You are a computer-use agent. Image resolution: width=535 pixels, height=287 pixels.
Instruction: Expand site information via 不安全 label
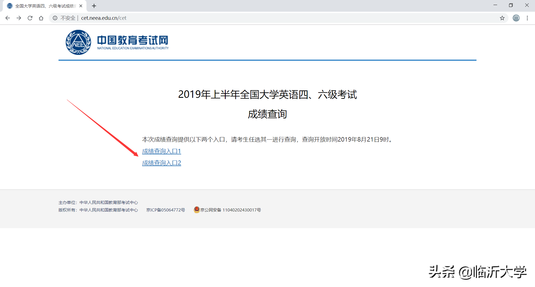67,18
